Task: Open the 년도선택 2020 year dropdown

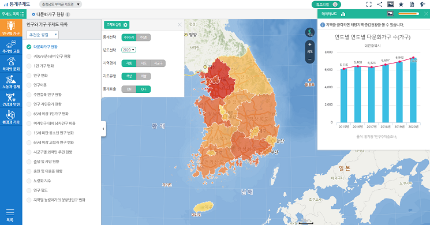Action: 129,50
